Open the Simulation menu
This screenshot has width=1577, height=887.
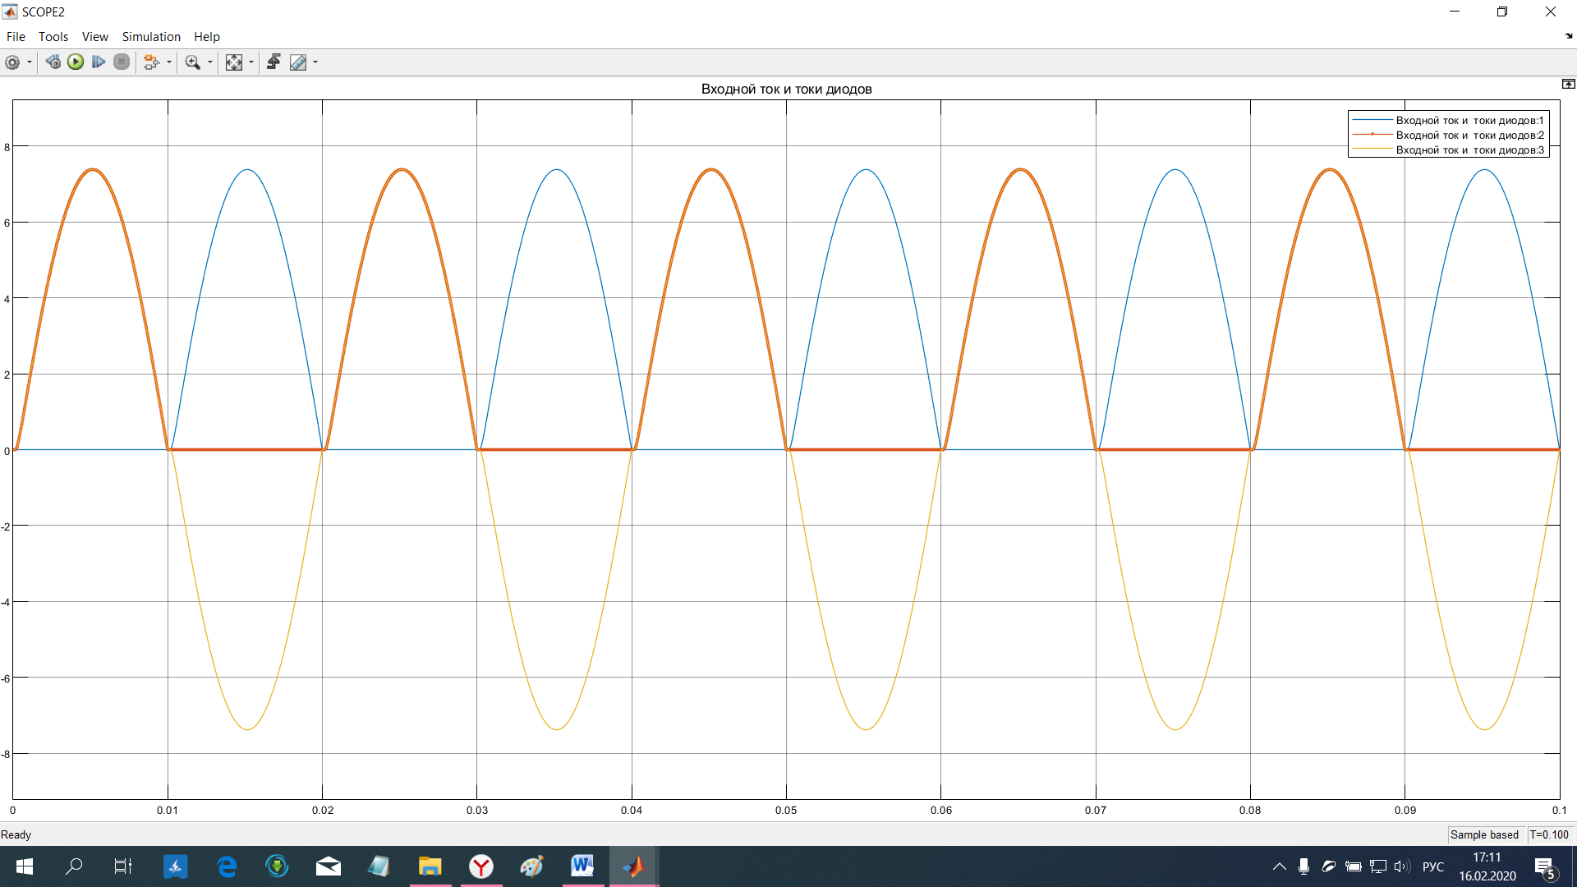(151, 37)
